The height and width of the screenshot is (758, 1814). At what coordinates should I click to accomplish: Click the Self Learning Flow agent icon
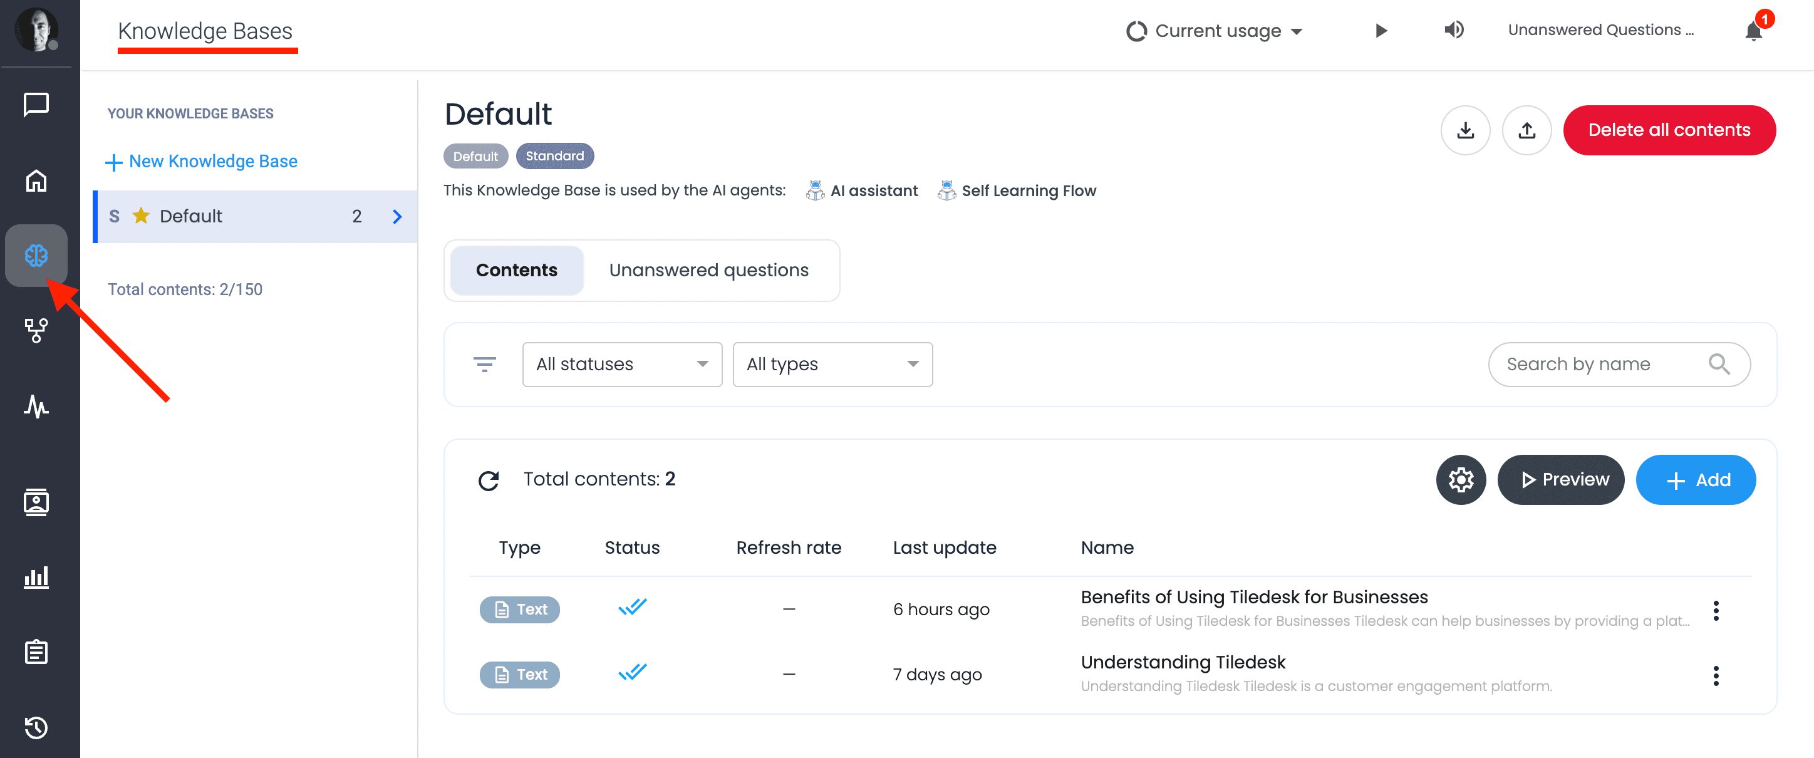click(x=947, y=190)
